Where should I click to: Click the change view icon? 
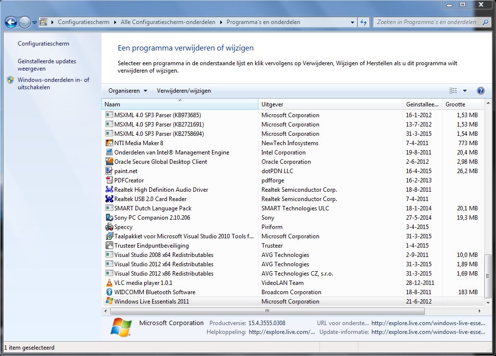(453, 91)
